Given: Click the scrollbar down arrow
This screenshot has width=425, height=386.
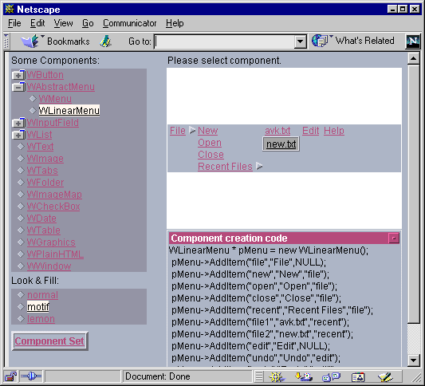Looking at the screenshot, I should [x=413, y=360].
